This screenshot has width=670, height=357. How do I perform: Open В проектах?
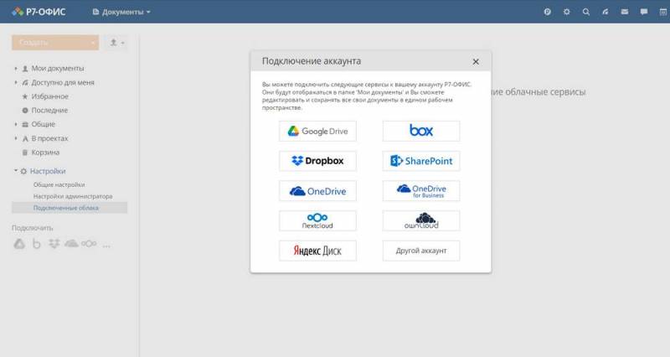point(49,138)
